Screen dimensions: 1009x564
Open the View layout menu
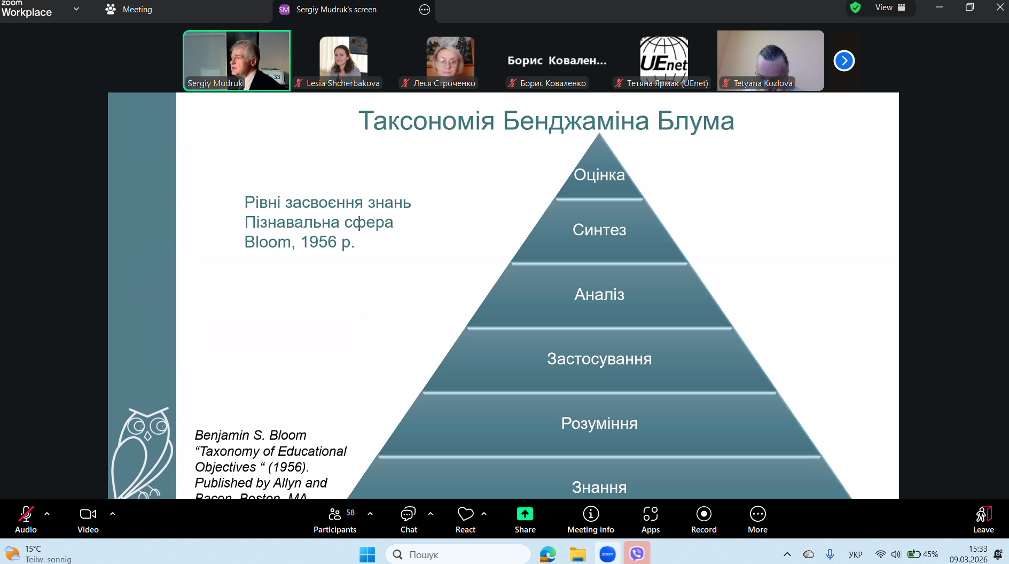click(x=890, y=7)
